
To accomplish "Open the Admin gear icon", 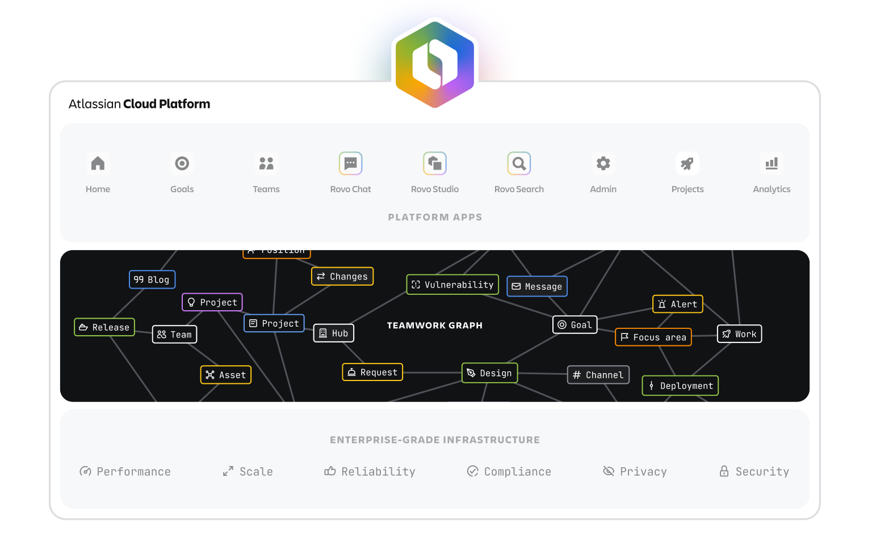I will pos(603,164).
